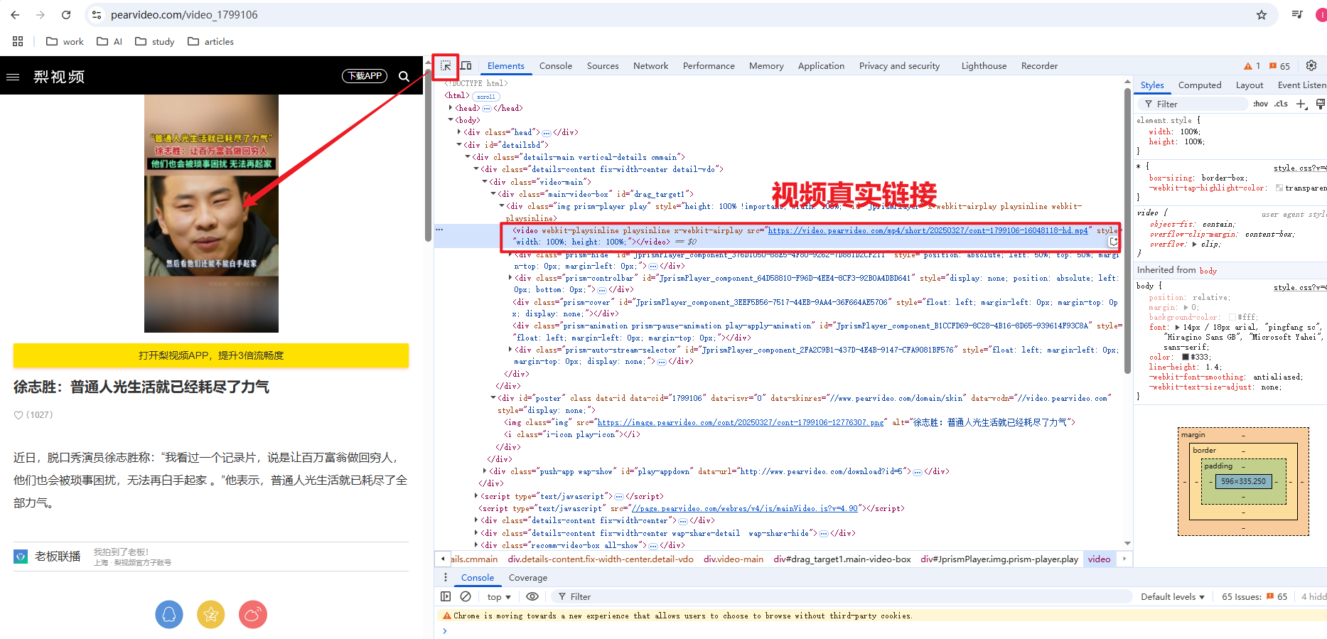
Task: Switch to the Network tab
Action: click(650, 65)
